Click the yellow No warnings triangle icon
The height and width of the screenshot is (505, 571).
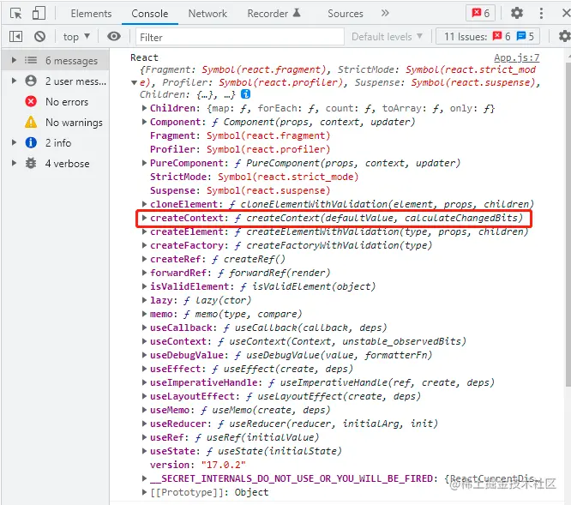pyautogui.click(x=31, y=122)
